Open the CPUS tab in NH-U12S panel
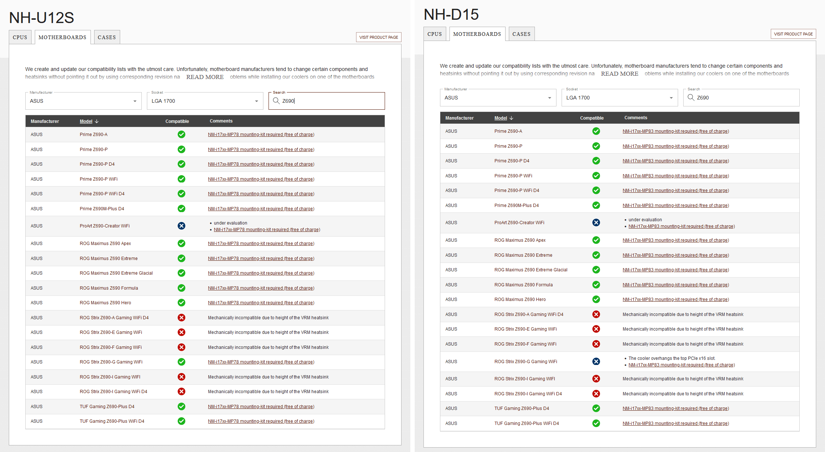The width and height of the screenshot is (825, 452). 20,37
